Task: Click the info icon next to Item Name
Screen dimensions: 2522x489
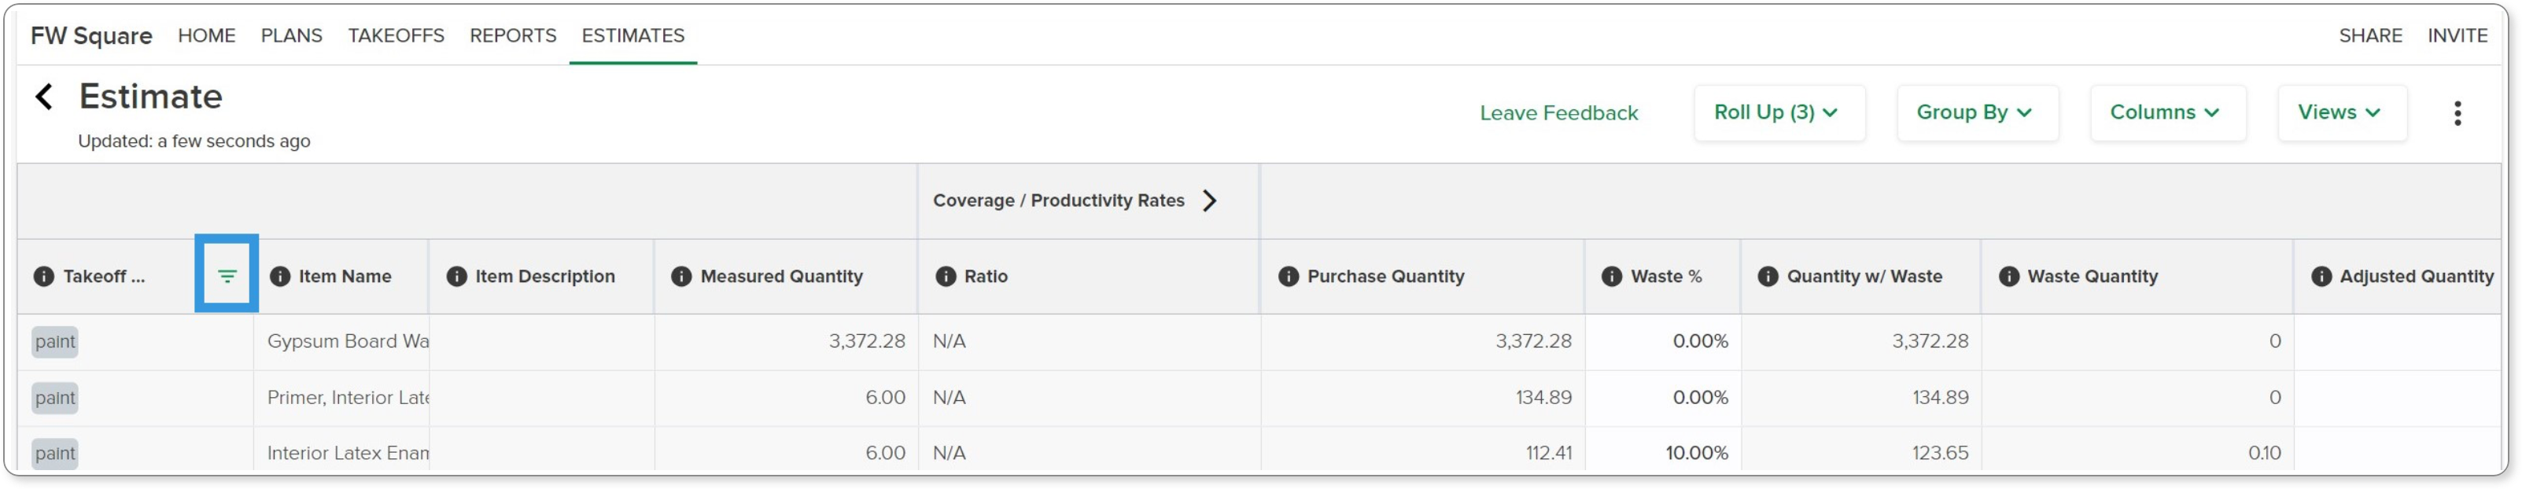Action: pos(280,277)
